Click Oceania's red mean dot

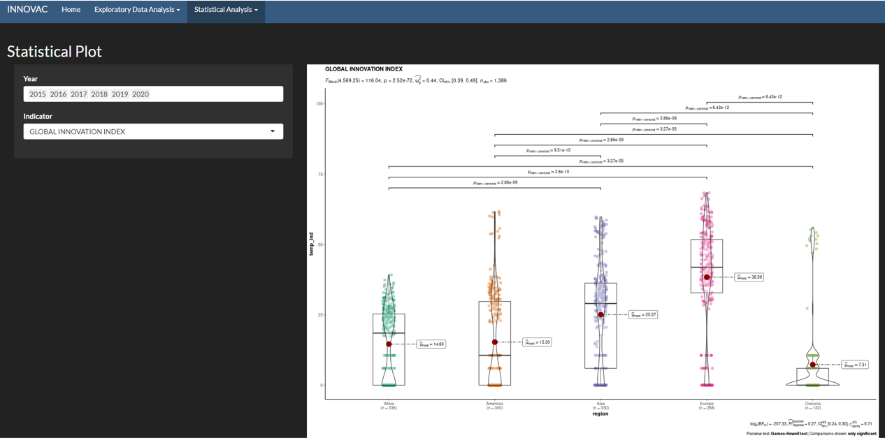coord(813,365)
